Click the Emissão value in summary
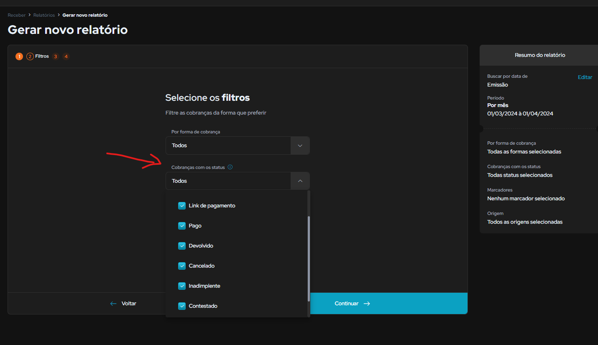This screenshot has width=598, height=345. click(498, 85)
